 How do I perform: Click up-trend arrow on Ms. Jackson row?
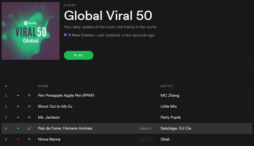pyautogui.click(x=18, y=117)
